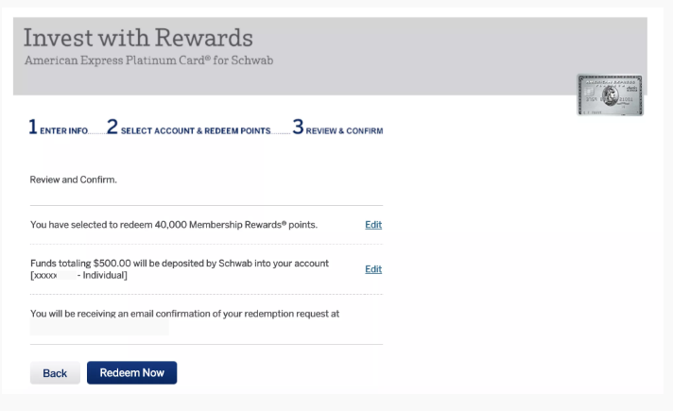Click the Redeem Now button
Screen dimensions: 673x411
coord(131,373)
